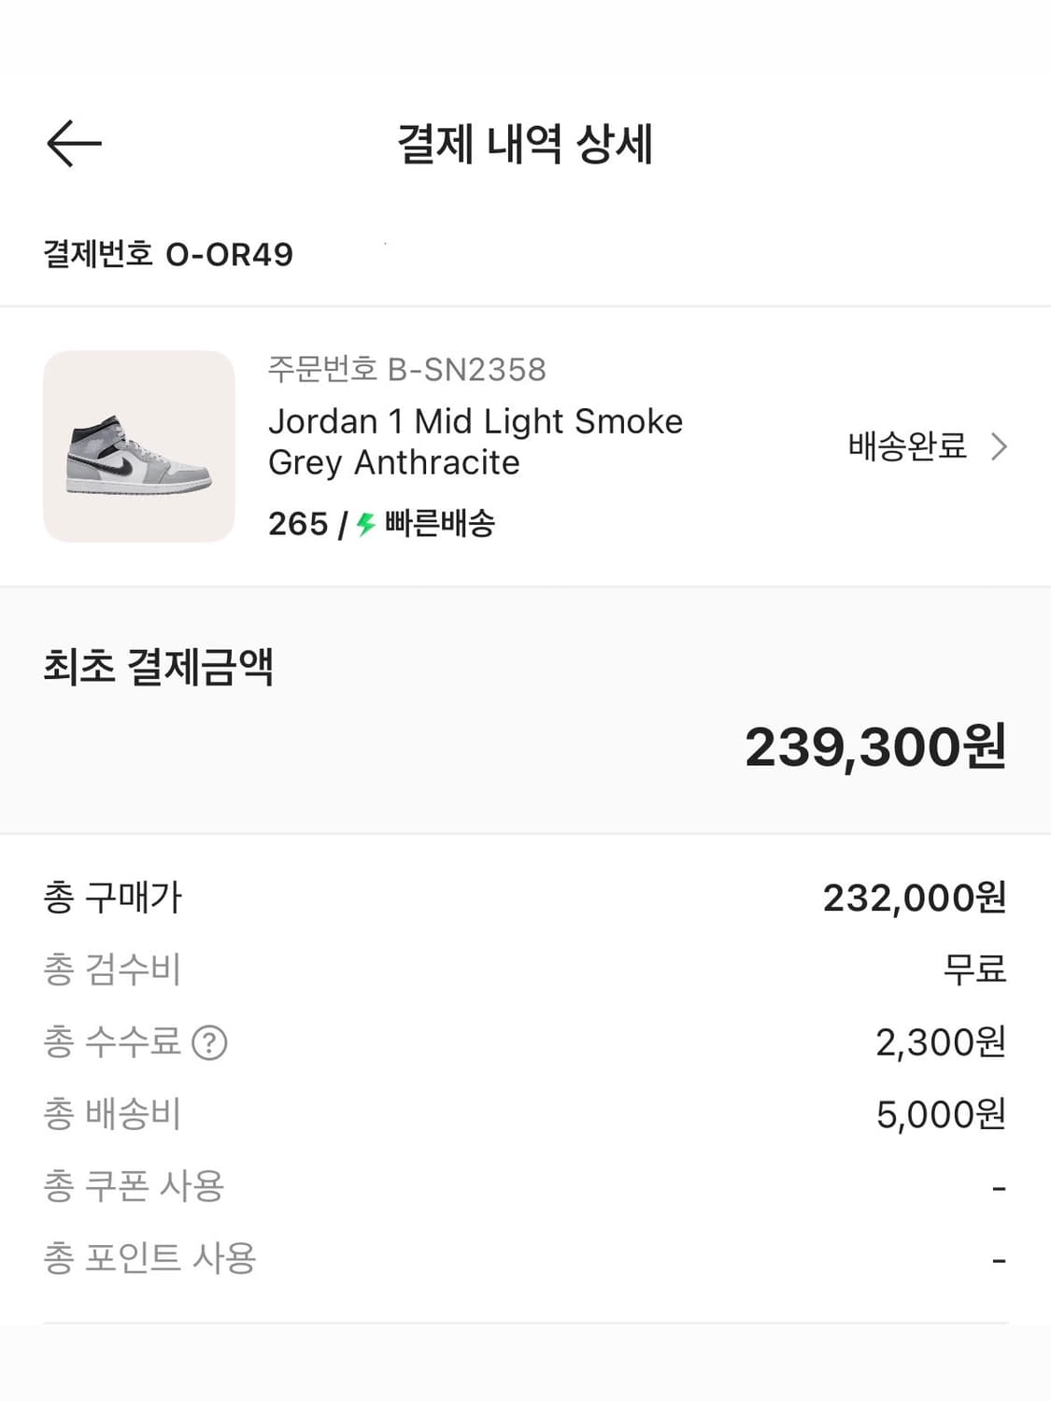Click the green lightning bolt icon
Image resolution: width=1051 pixels, height=1401 pixels.
click(365, 524)
